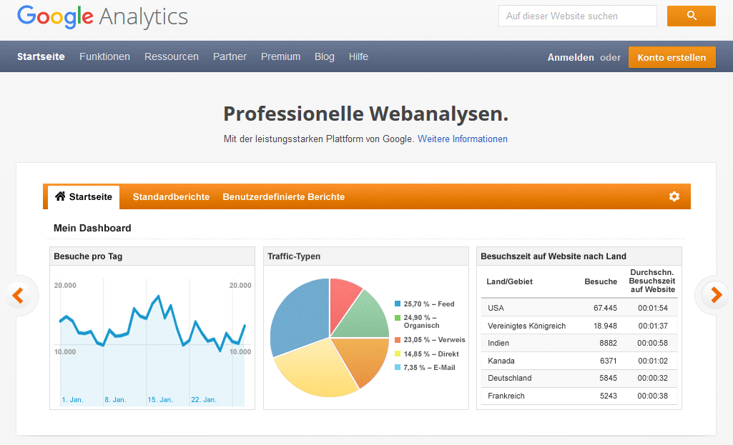Viewport: 733px width, 445px height.
Task: Click the 00:01:37 duration value
Action: point(653,326)
